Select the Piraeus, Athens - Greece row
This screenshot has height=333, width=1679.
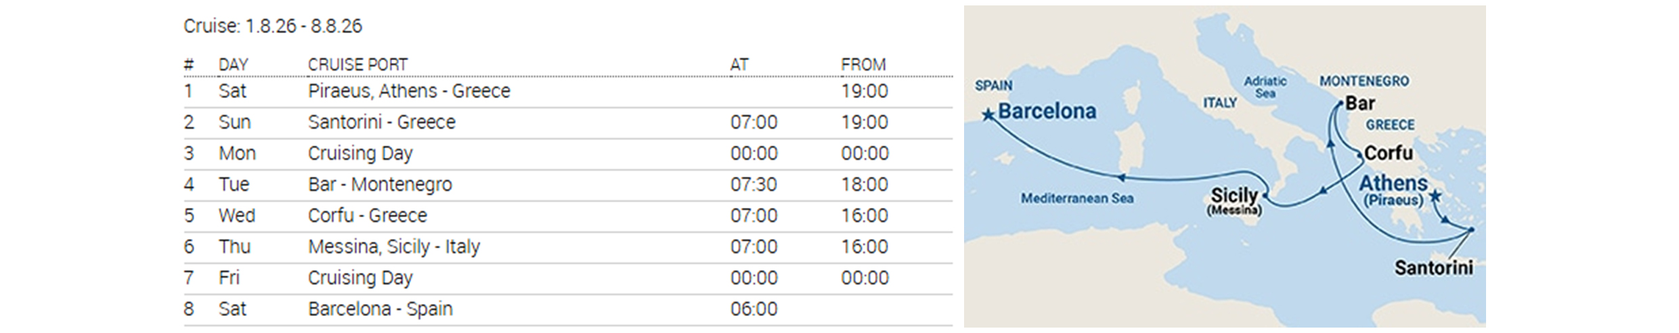409,91
